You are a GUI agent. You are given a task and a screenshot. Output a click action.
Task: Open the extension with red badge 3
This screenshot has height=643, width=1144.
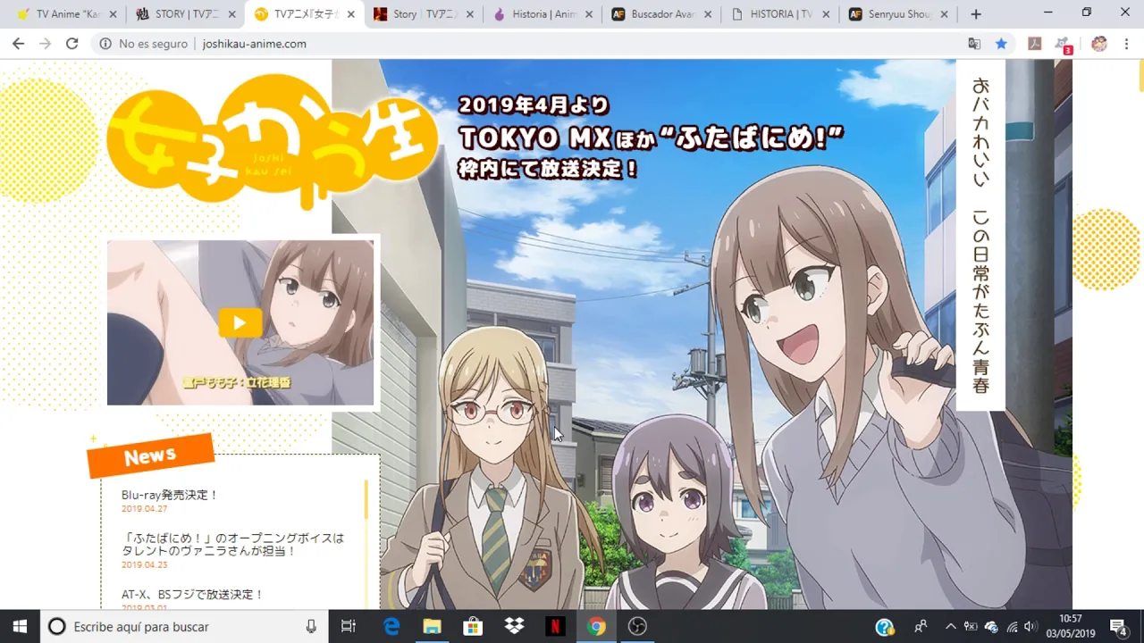click(1064, 45)
